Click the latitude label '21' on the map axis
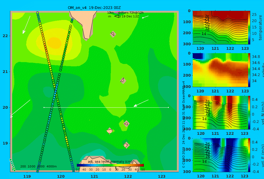This screenshot has height=179, width=264. tap(5, 72)
